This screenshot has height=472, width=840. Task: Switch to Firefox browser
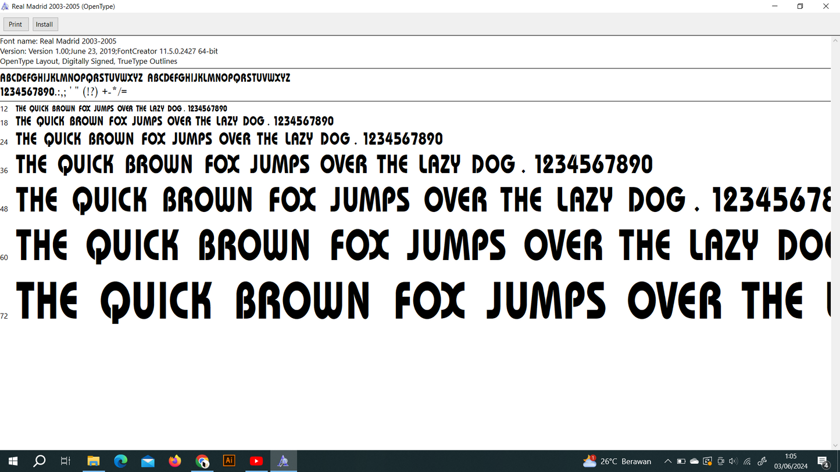click(x=175, y=461)
